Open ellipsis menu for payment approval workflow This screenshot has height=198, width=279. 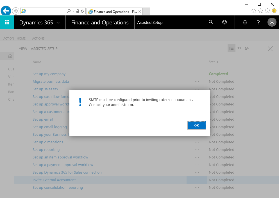coord(197,165)
